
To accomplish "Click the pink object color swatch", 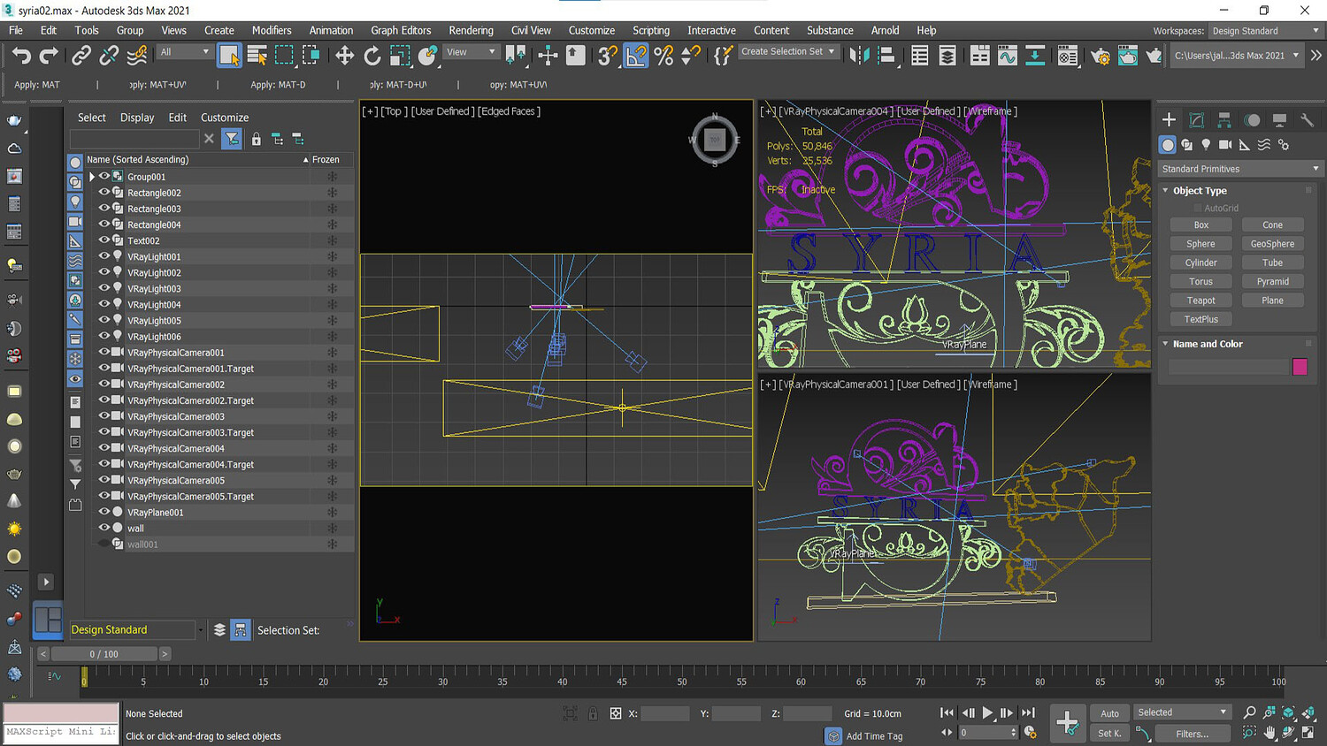I will (x=1300, y=367).
